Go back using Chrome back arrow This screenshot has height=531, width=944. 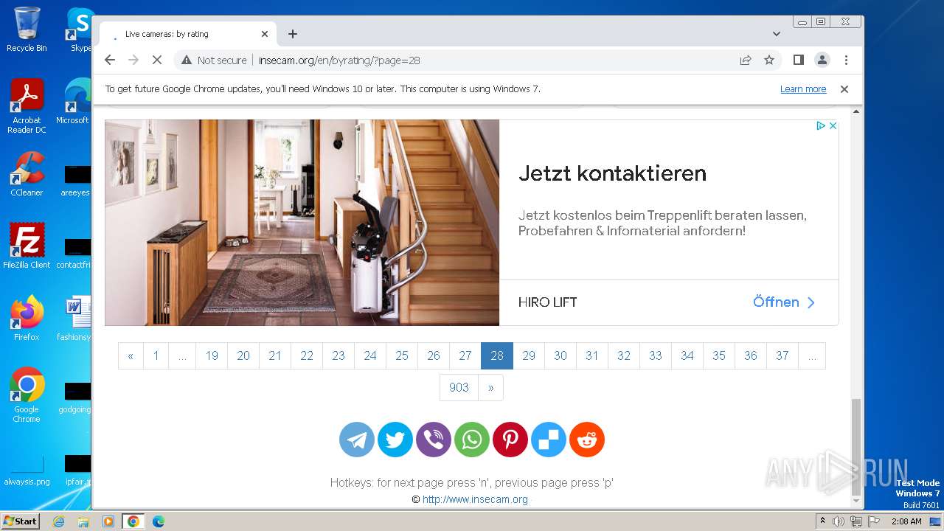110,60
